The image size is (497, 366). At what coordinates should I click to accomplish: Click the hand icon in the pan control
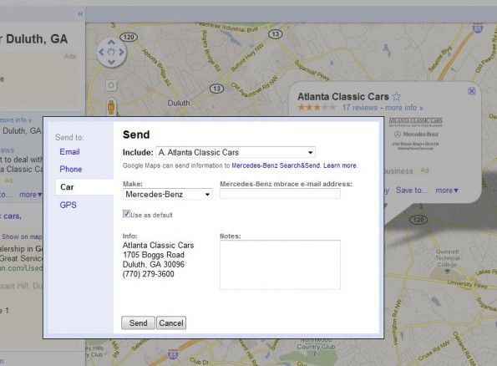(x=111, y=52)
